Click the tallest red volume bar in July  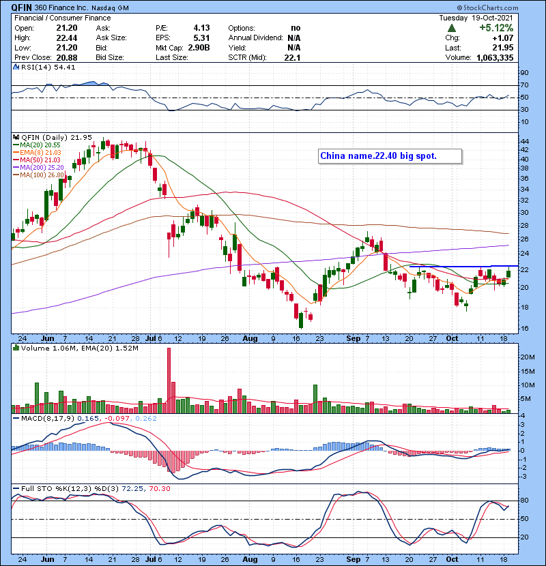point(169,381)
